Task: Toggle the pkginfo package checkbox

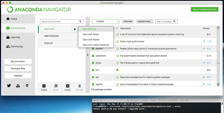Action: point(93,84)
